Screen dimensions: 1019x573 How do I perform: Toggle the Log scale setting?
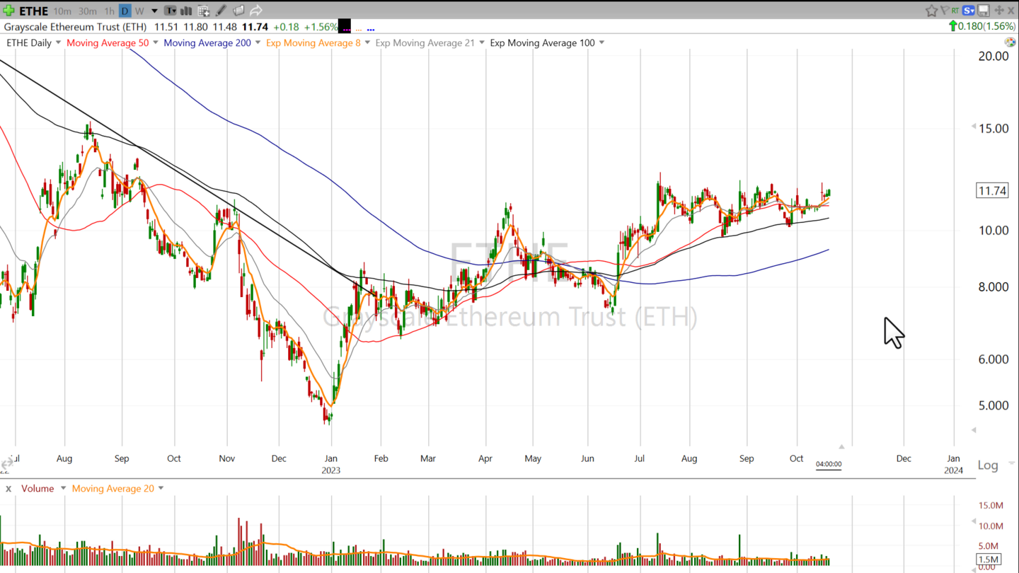(x=988, y=465)
